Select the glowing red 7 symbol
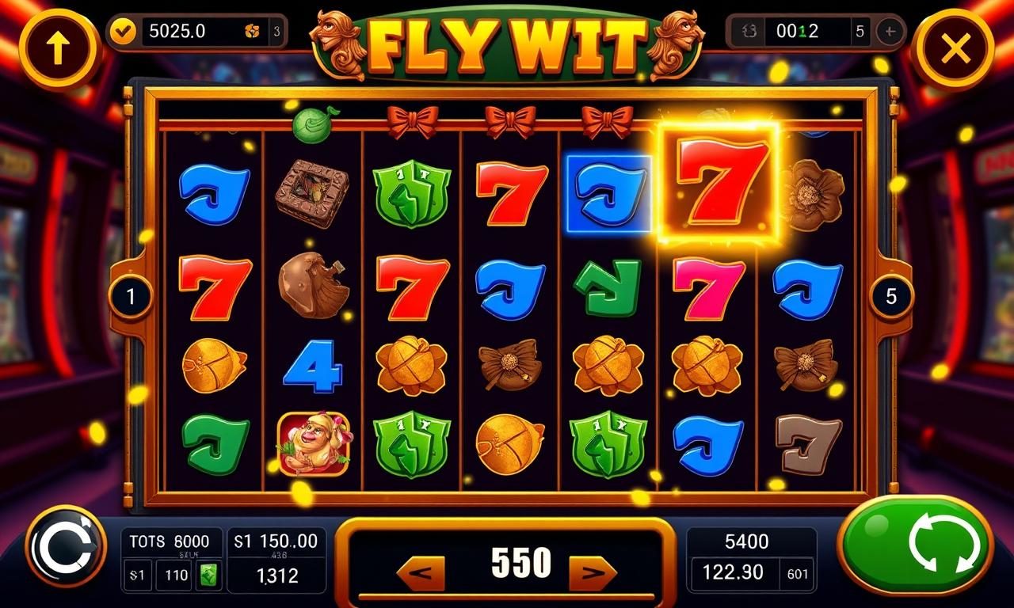The width and height of the screenshot is (1014, 608). click(x=719, y=183)
